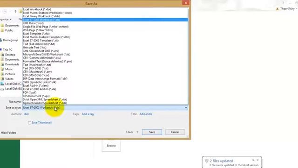The height and width of the screenshot is (168, 298).
Task: Click the Cancel button
Action: 175,132
